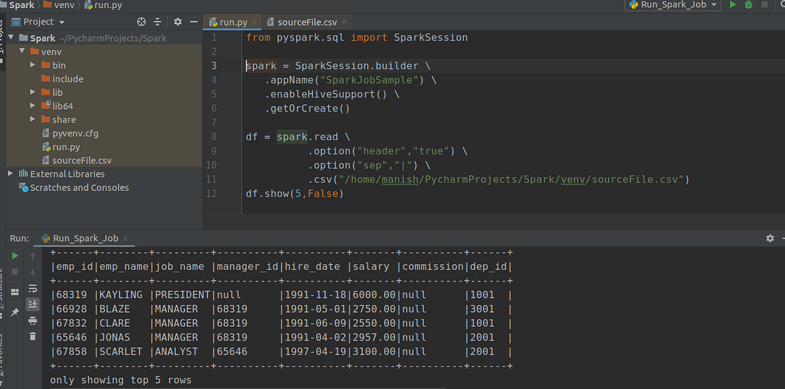
Task: Select opened file with crosshair icon
Action: pos(141,21)
